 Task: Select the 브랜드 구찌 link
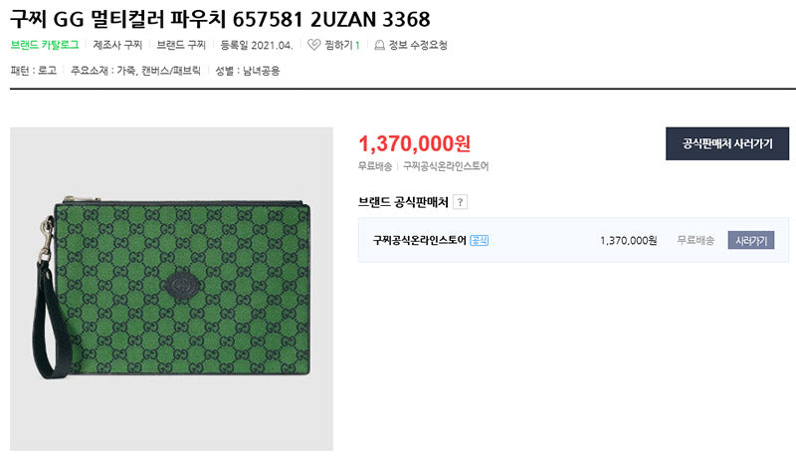pyautogui.click(x=181, y=45)
